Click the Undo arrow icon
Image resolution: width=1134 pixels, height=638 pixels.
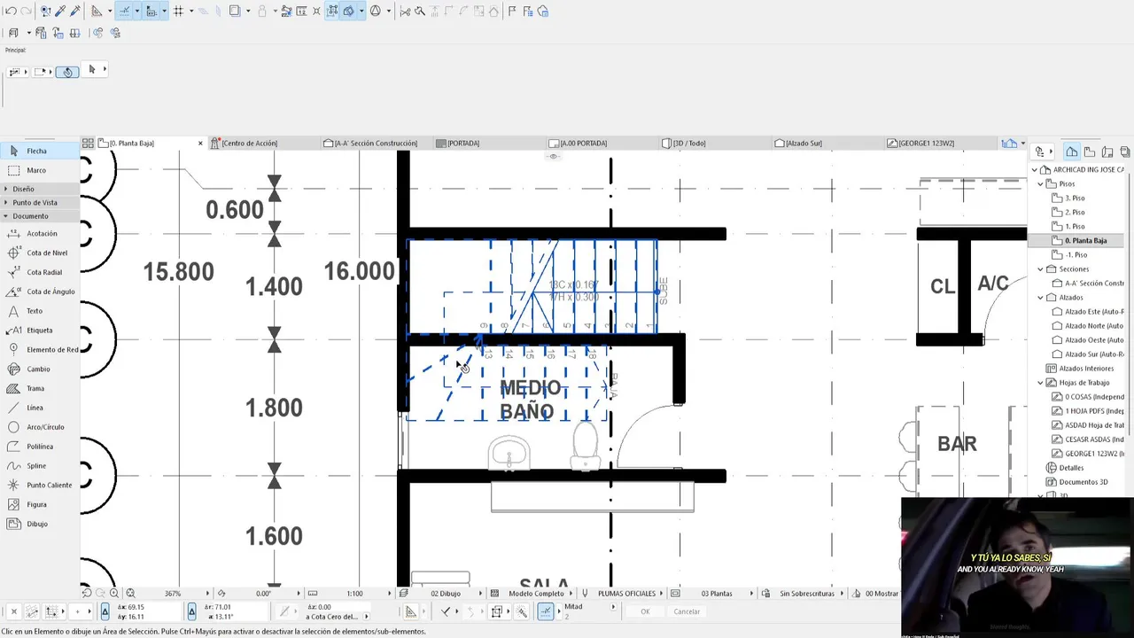coord(11,12)
